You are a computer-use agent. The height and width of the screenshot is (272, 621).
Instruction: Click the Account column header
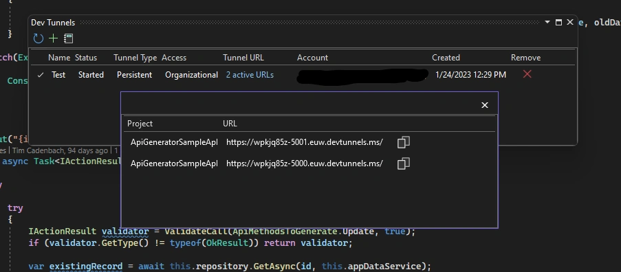[x=312, y=58]
